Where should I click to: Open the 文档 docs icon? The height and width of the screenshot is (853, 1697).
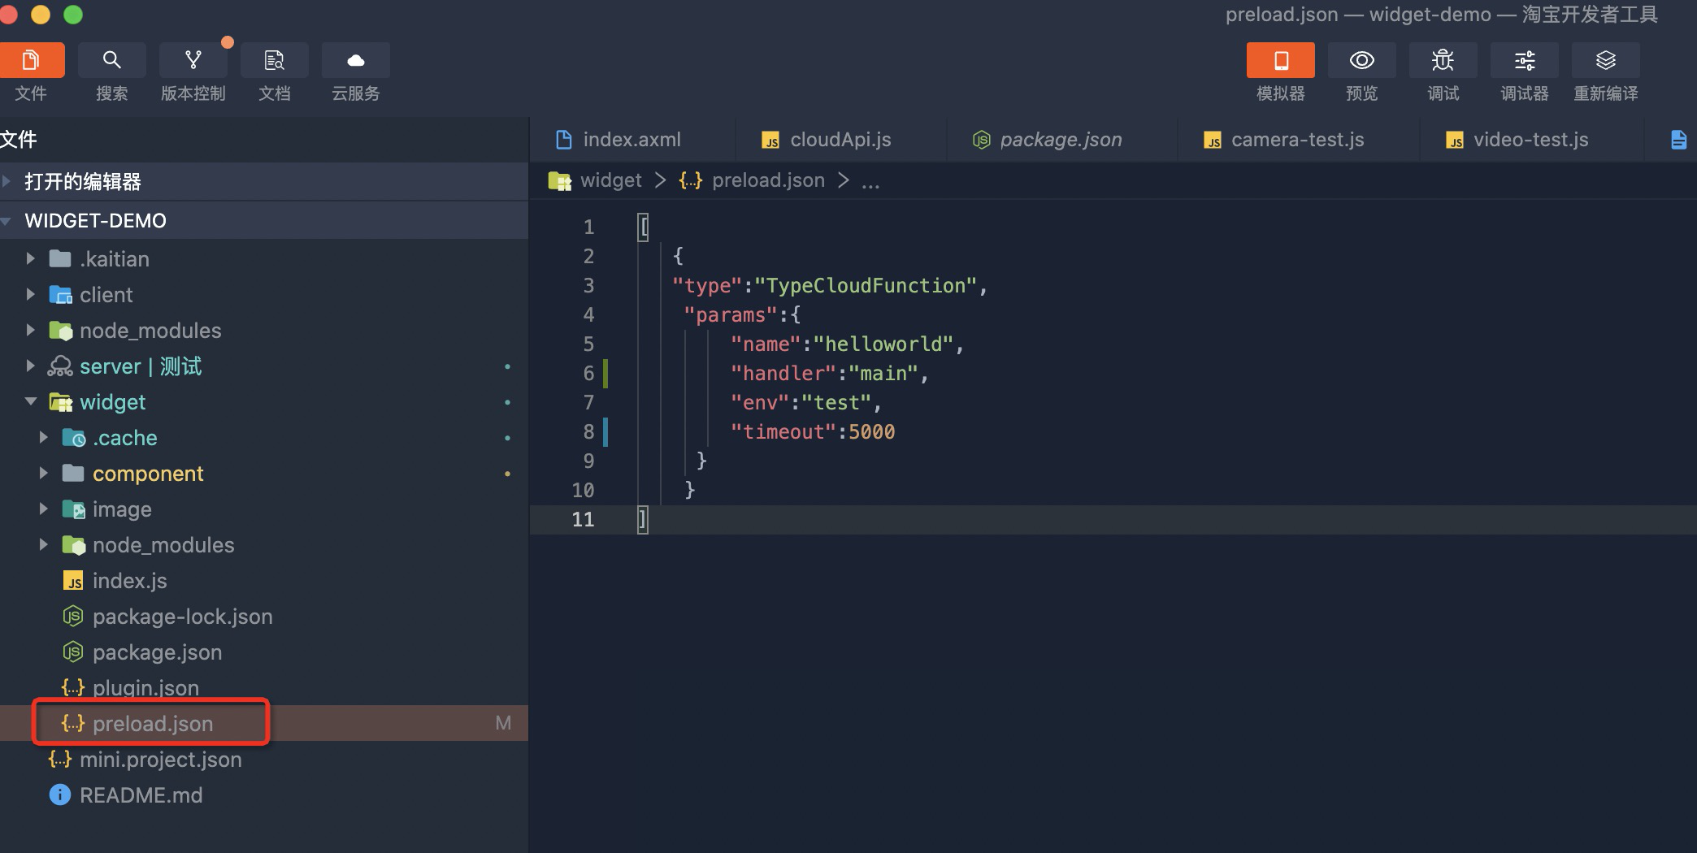tap(275, 60)
